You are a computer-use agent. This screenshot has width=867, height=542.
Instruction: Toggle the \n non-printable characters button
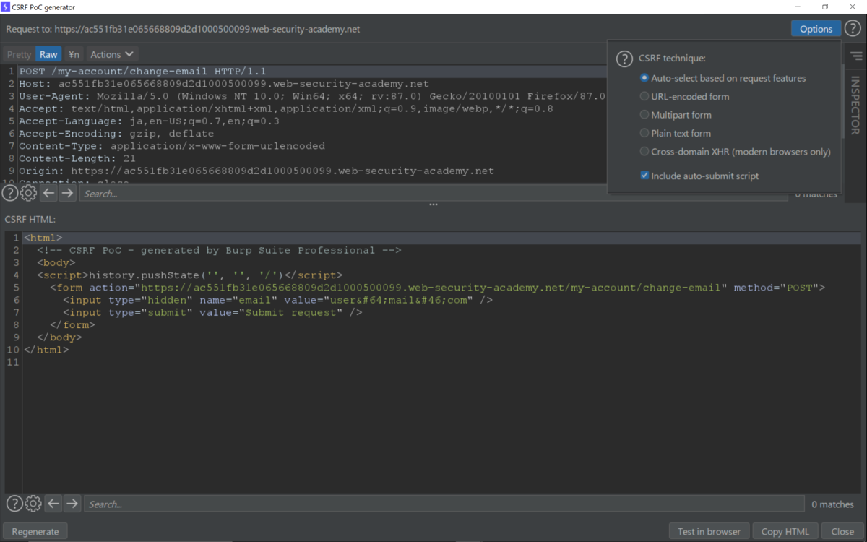[x=74, y=54]
